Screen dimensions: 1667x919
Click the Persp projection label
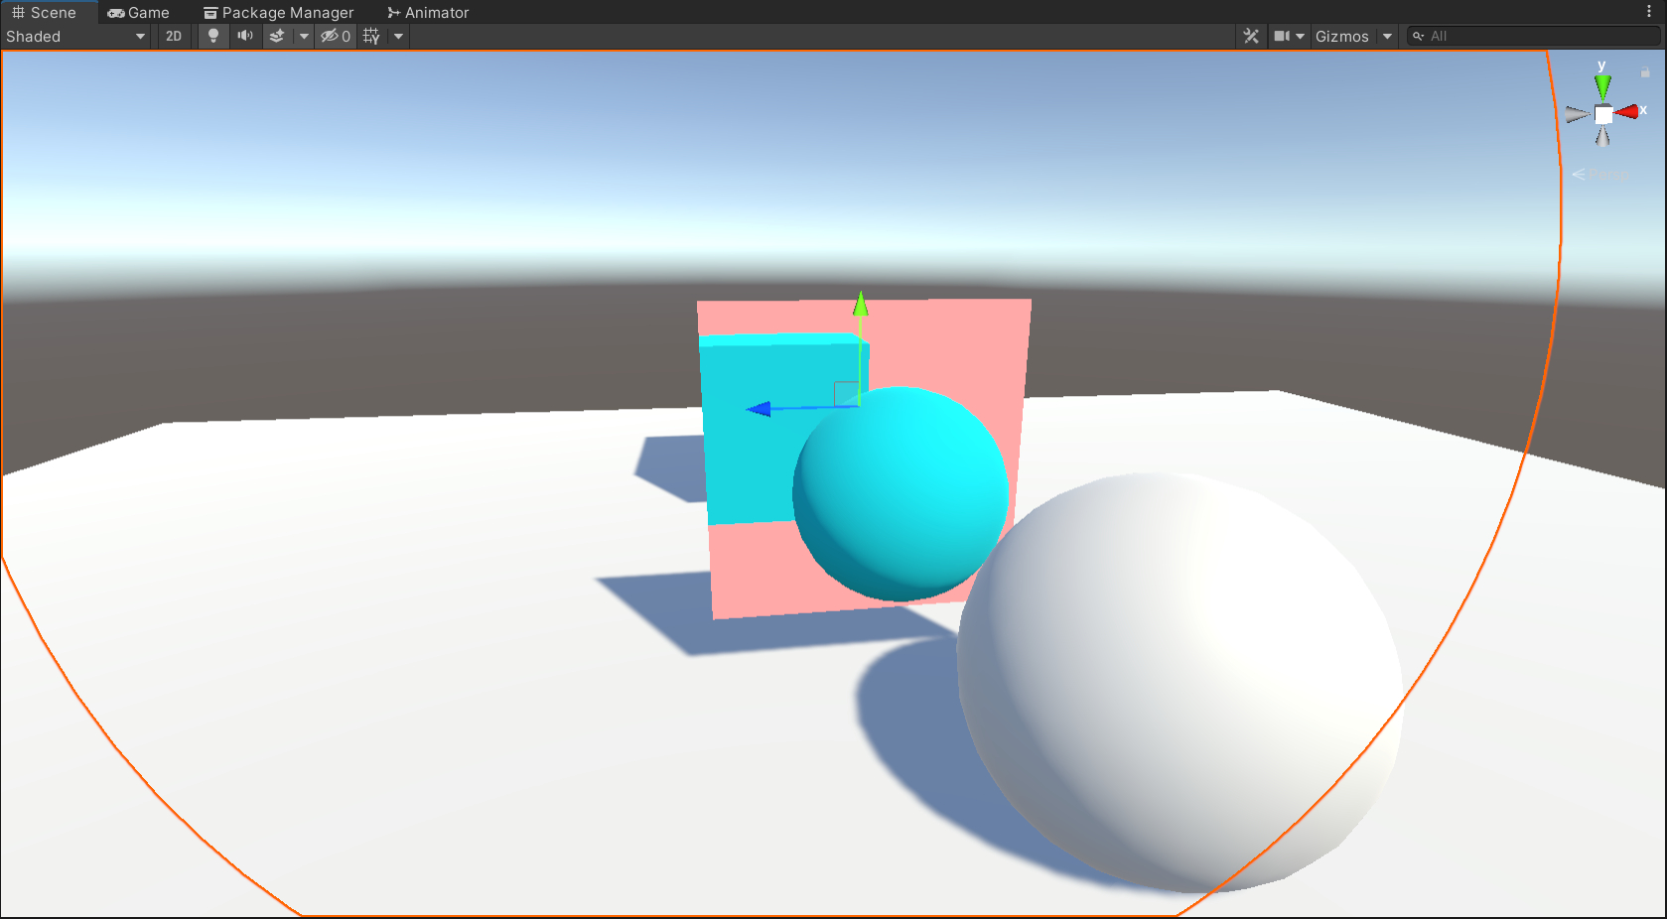coord(1608,175)
